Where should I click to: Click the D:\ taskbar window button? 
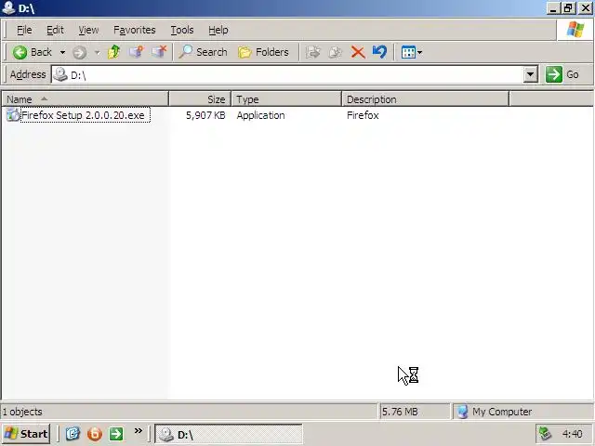tap(229, 434)
